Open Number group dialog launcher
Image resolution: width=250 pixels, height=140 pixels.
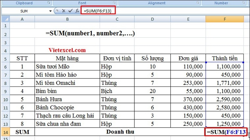point(243,3)
